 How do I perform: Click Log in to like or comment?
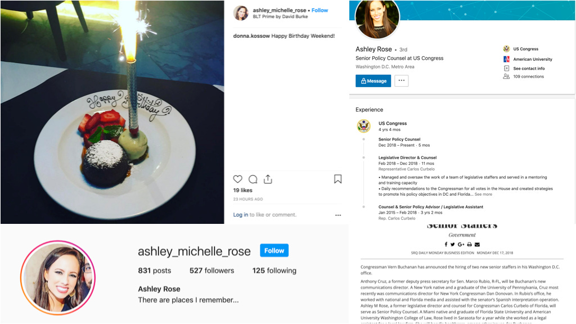240,215
